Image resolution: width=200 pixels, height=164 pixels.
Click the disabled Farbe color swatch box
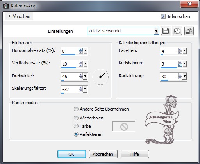[x=124, y=127]
